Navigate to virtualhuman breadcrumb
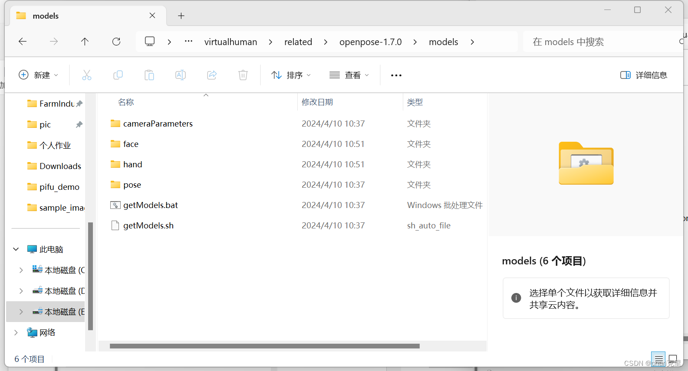The height and width of the screenshot is (371, 688). (x=230, y=42)
